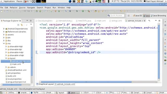Minimize the editor area
Screen dimensions: 167x94
156,20
